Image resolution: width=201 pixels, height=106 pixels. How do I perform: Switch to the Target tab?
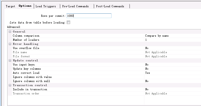(x=11, y=6)
